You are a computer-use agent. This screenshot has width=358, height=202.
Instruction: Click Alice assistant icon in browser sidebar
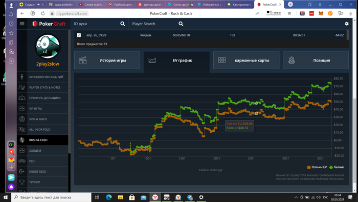coord(11,187)
